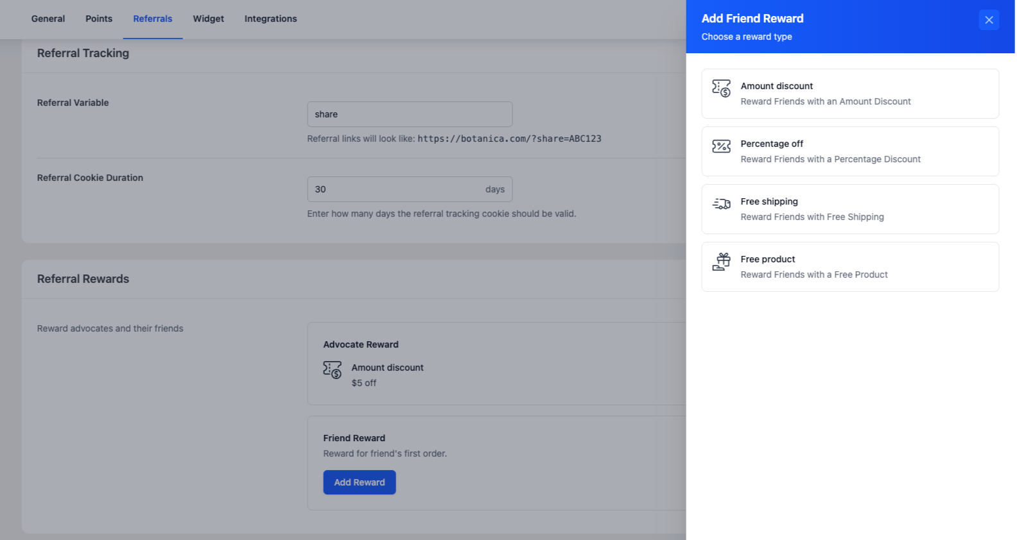The image size is (1017, 540).
Task: Click the Percentage off ticket icon
Action: [721, 146]
